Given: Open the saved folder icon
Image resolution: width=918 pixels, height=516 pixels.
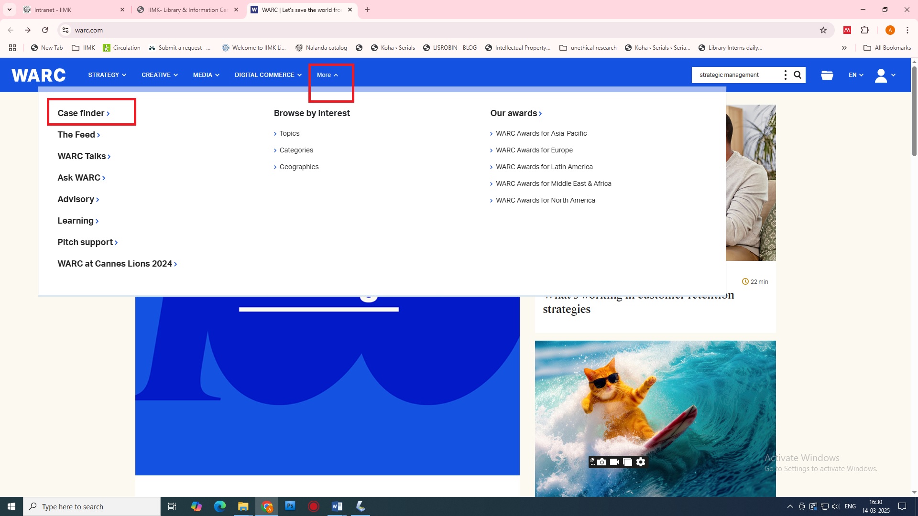Looking at the screenshot, I should [827, 75].
